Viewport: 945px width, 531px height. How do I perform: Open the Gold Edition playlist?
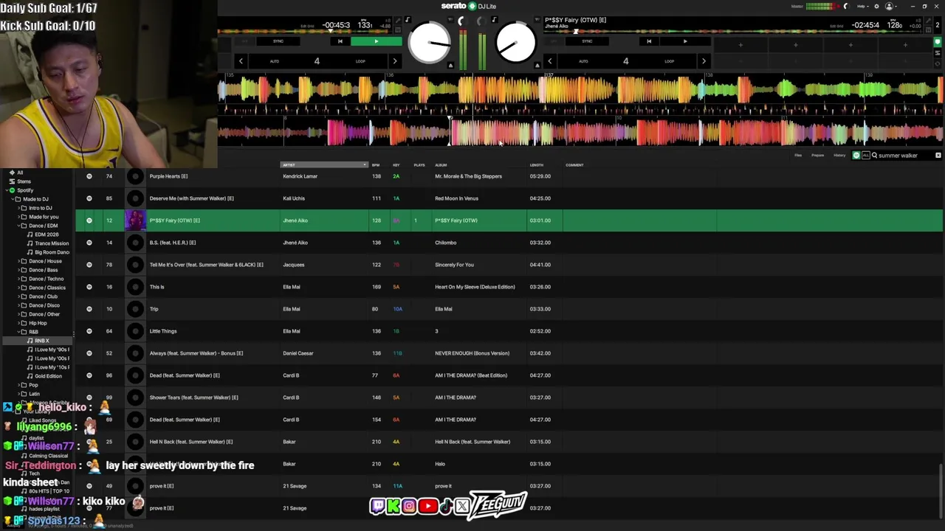coord(48,376)
